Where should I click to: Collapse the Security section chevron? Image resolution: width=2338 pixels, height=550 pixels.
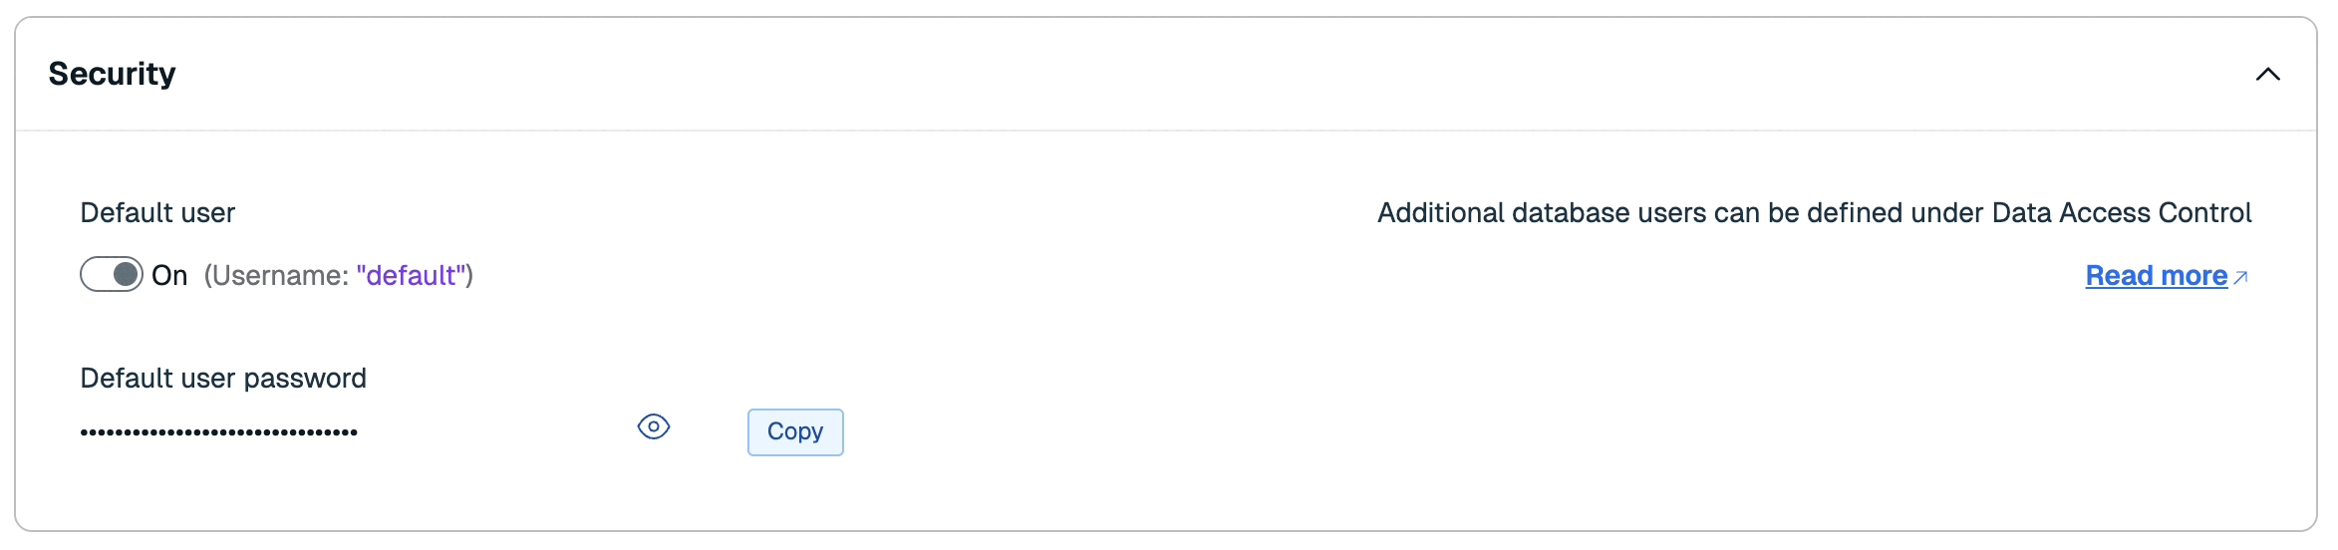click(x=2267, y=75)
